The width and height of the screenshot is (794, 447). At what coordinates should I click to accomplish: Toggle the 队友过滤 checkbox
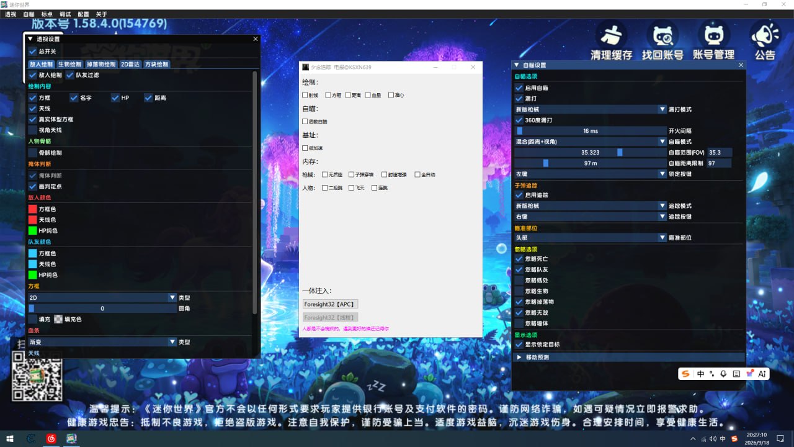click(71, 75)
